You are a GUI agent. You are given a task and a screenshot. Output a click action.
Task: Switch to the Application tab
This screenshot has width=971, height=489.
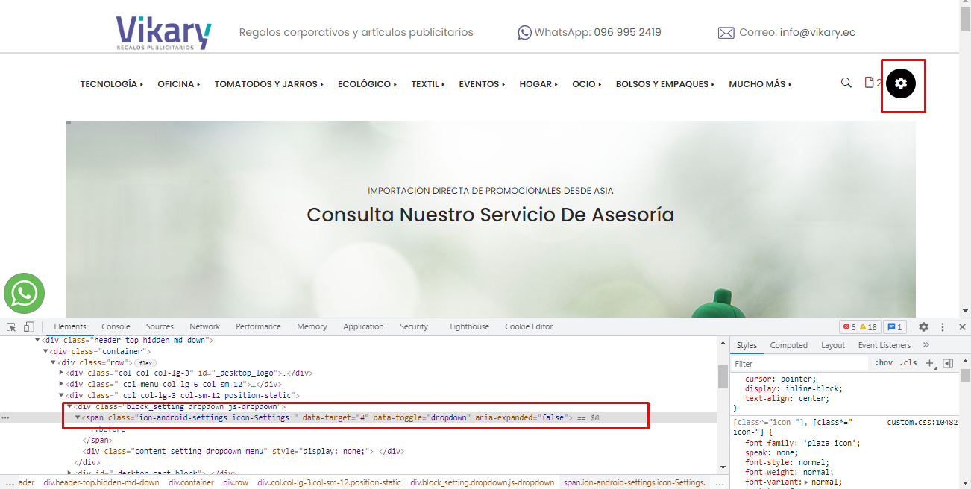click(x=363, y=326)
